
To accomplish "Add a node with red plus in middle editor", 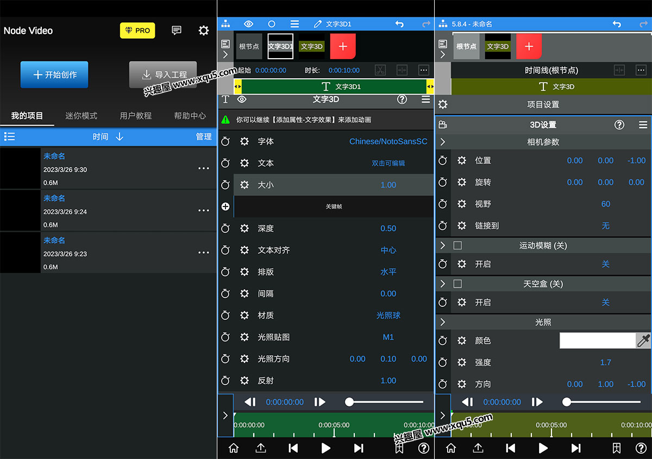I will tap(343, 46).
